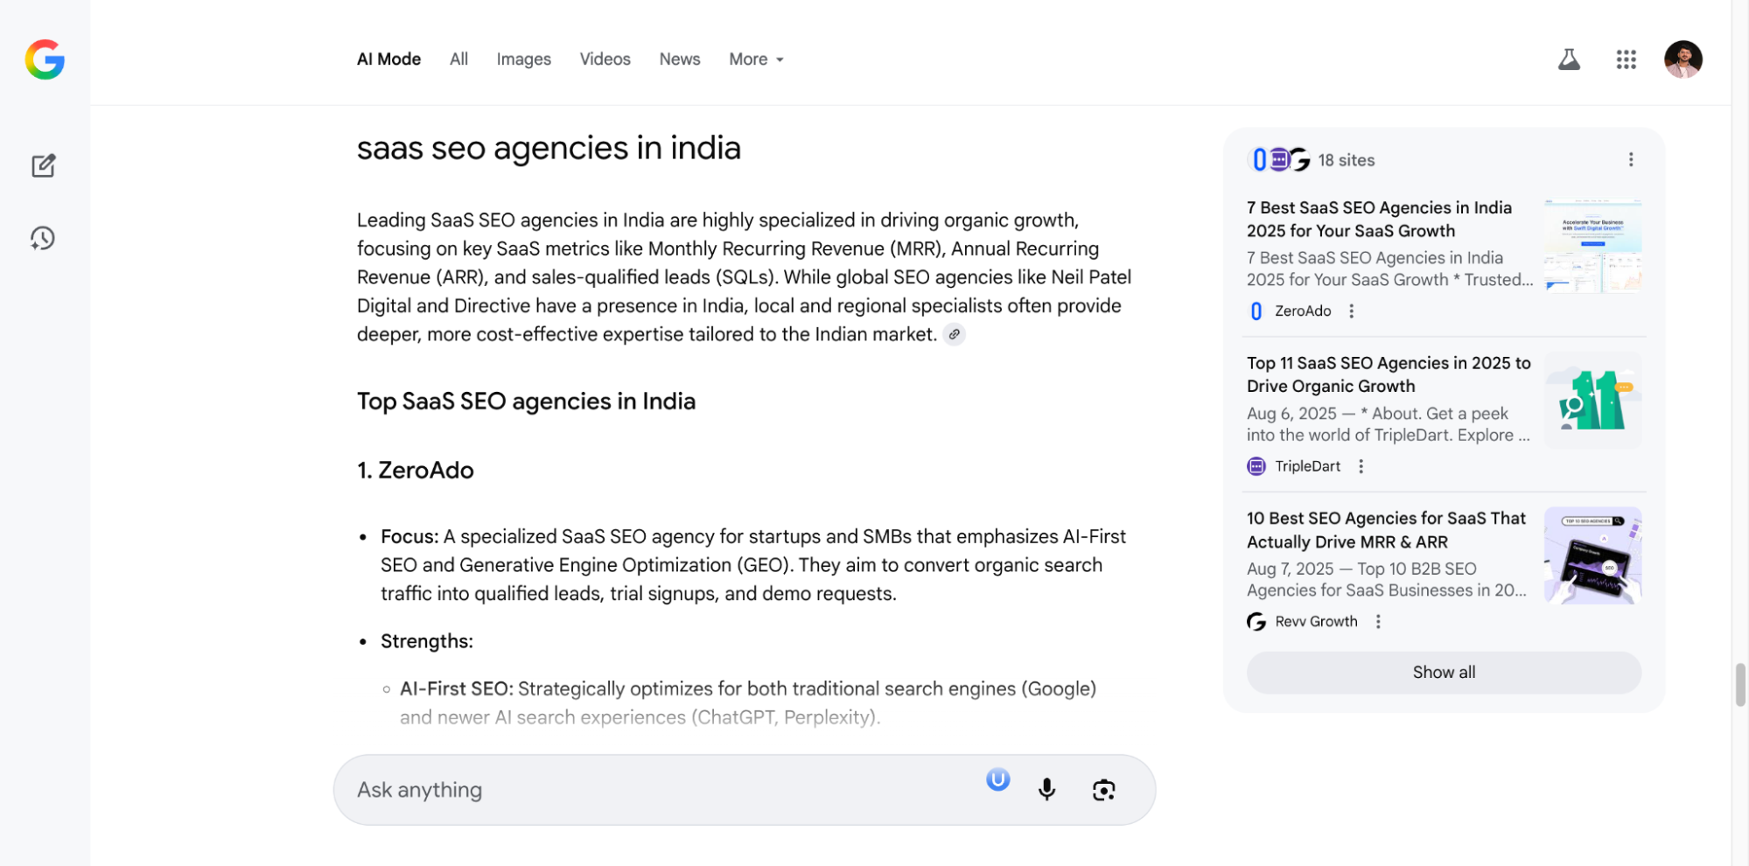This screenshot has height=866, width=1749.
Task: Open the three-dot menu next to ZeroAdo
Action: pos(1351,311)
